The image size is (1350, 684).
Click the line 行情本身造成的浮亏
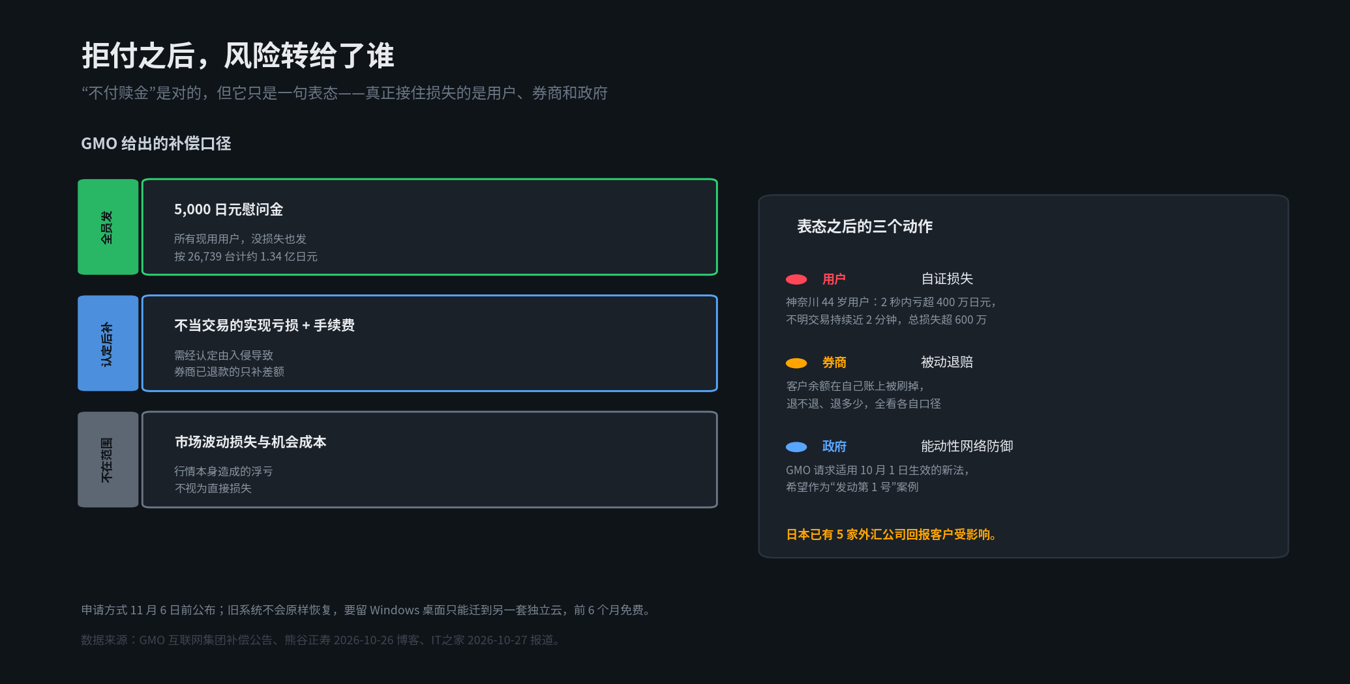pos(224,471)
